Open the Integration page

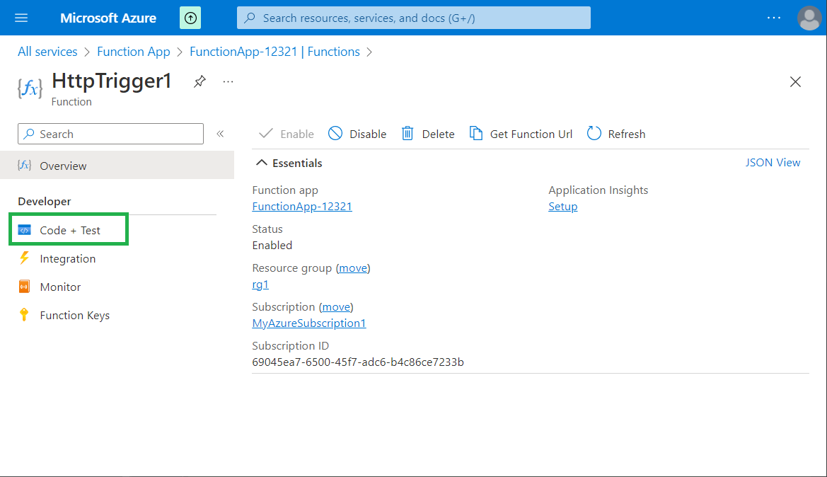(x=67, y=258)
